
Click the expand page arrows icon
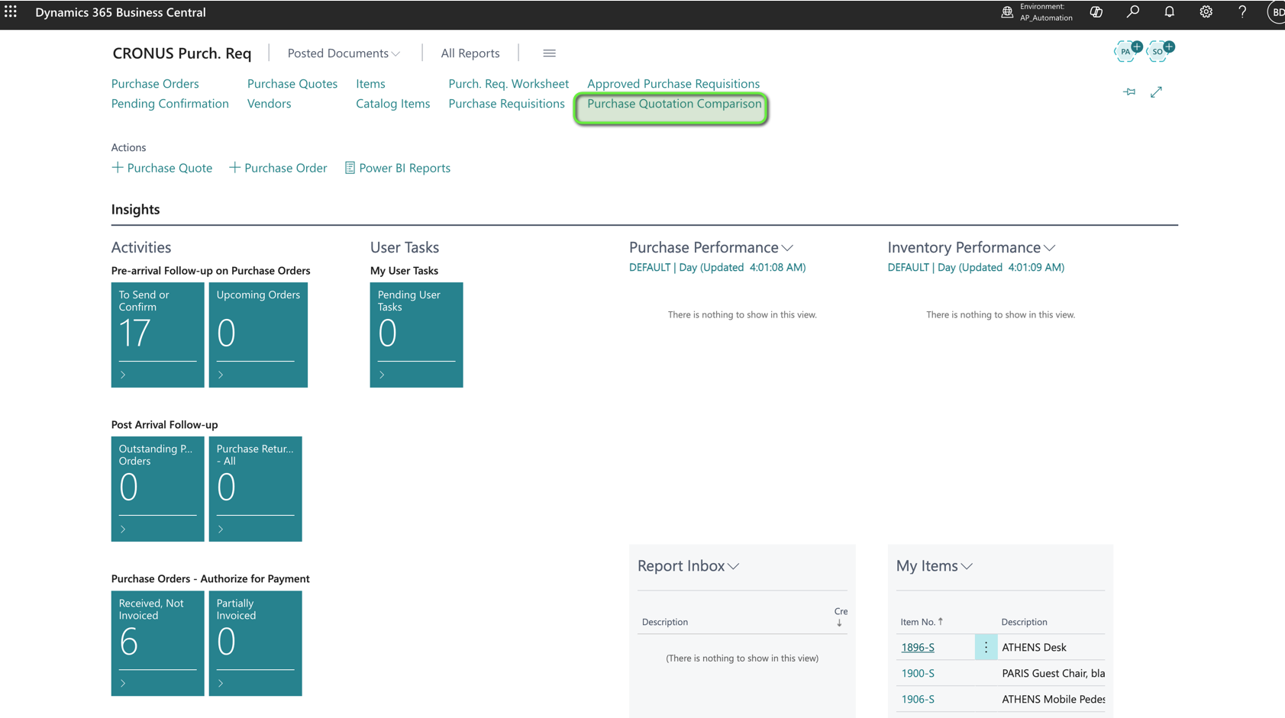pos(1156,92)
